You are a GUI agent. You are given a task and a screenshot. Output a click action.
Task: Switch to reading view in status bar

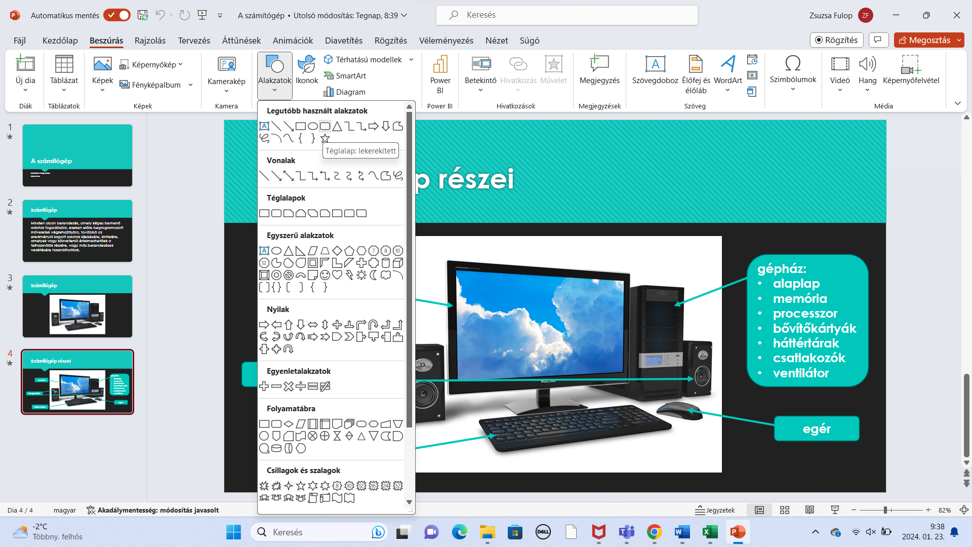click(x=809, y=510)
